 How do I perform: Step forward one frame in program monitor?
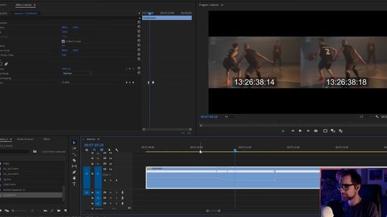point(308,131)
